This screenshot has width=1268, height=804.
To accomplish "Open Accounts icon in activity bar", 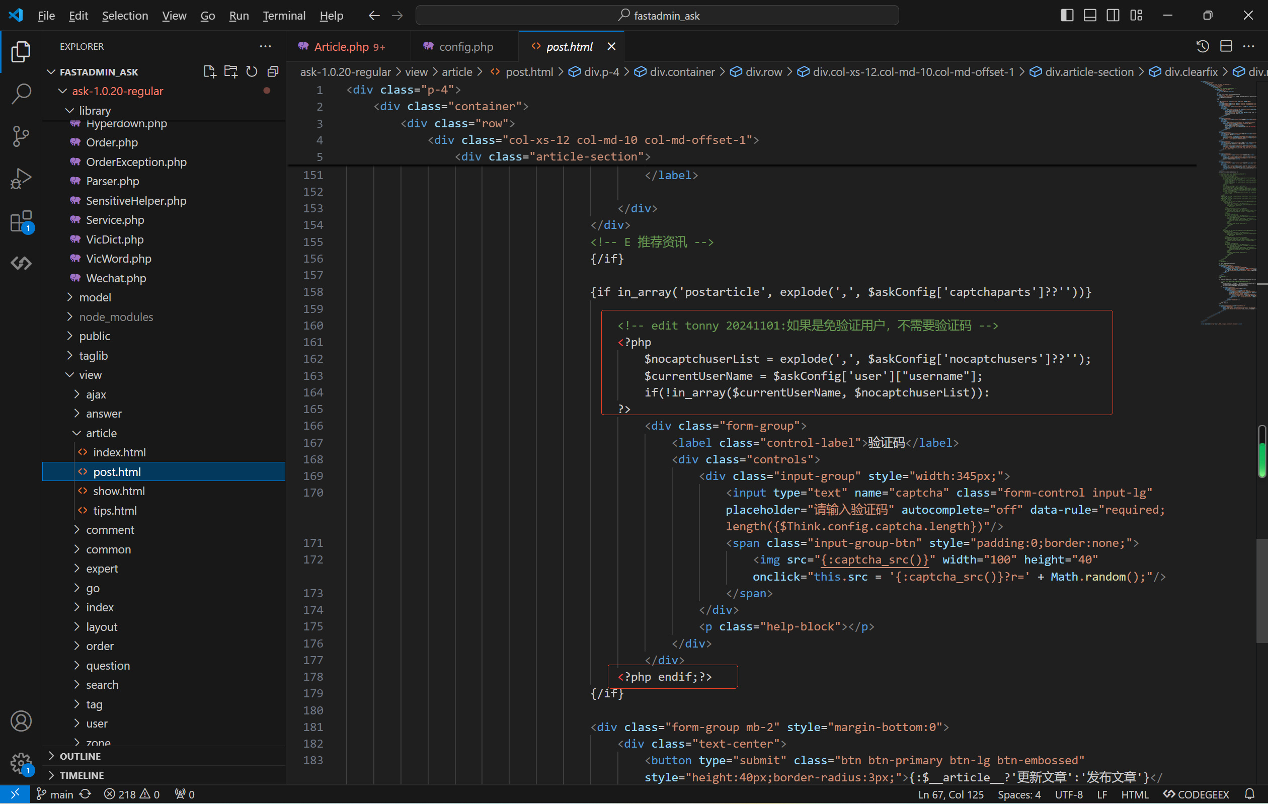I will pos(21,721).
